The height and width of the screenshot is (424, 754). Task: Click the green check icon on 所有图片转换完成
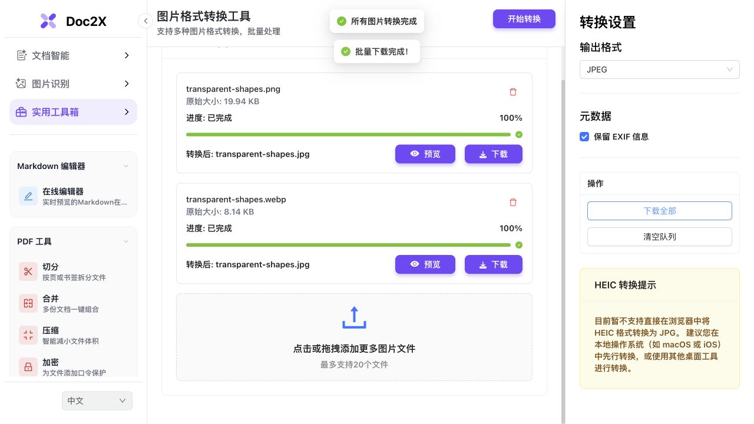click(341, 21)
